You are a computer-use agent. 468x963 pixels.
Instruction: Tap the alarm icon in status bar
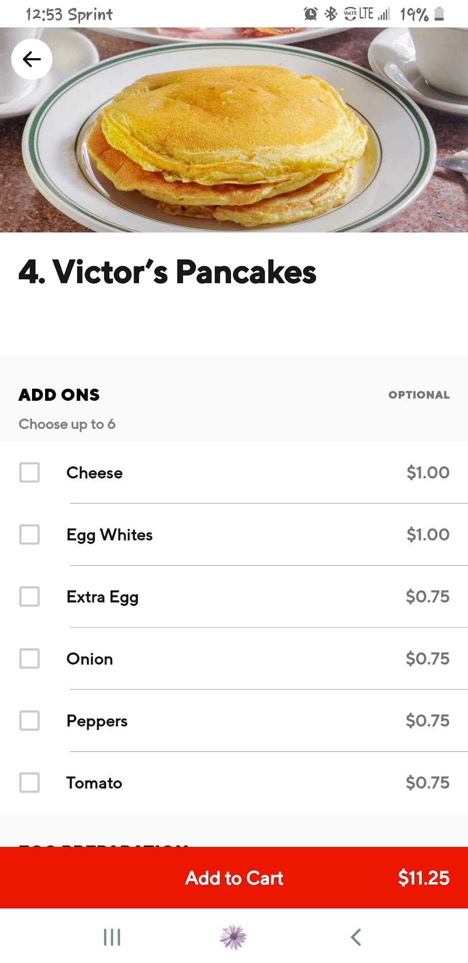click(311, 14)
